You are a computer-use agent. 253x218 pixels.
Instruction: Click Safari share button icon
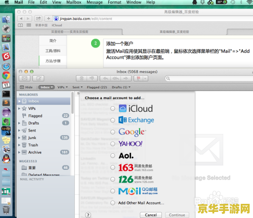click(x=38, y=19)
